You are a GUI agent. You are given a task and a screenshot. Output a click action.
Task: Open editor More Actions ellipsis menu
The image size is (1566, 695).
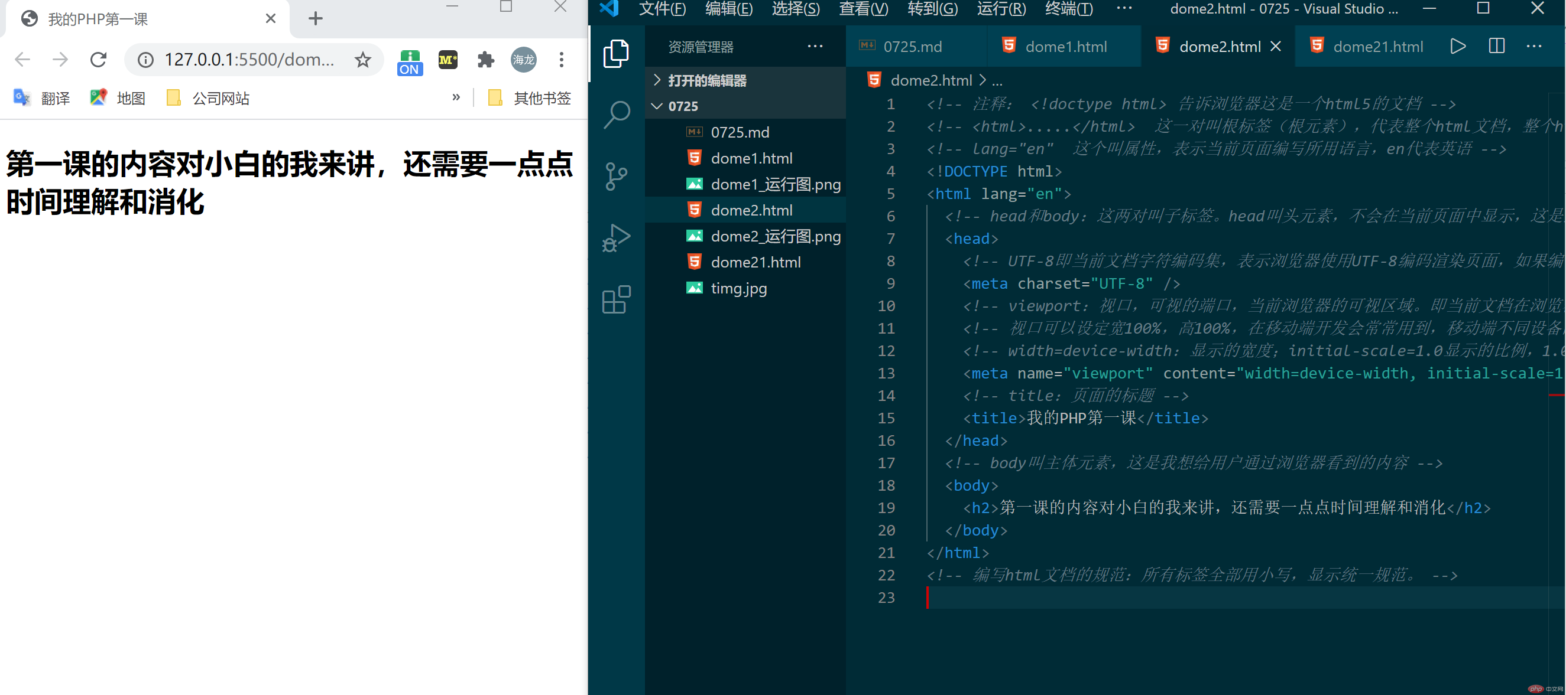(1533, 46)
